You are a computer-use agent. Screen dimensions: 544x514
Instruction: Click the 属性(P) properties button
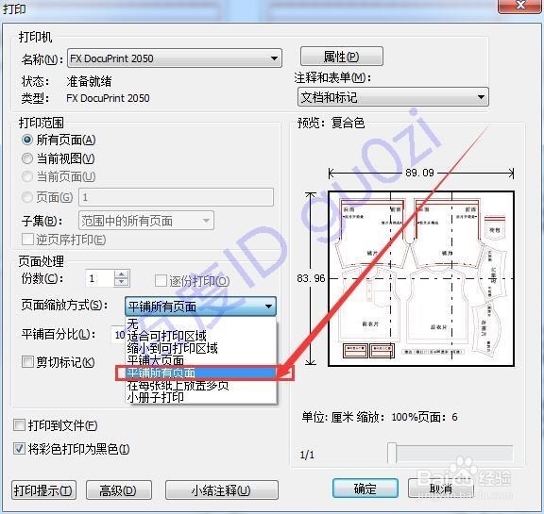pos(341,57)
